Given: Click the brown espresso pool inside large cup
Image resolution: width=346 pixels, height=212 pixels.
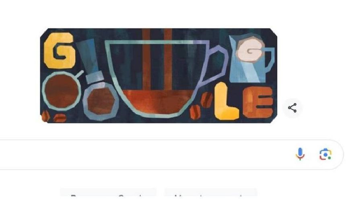Looking at the screenshot, I should point(157,101).
